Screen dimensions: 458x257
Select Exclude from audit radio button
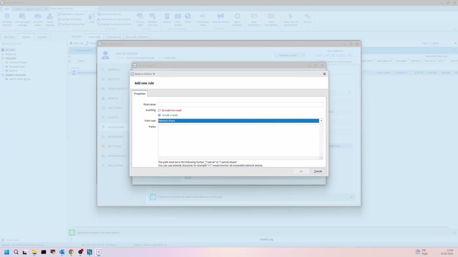coord(159,110)
